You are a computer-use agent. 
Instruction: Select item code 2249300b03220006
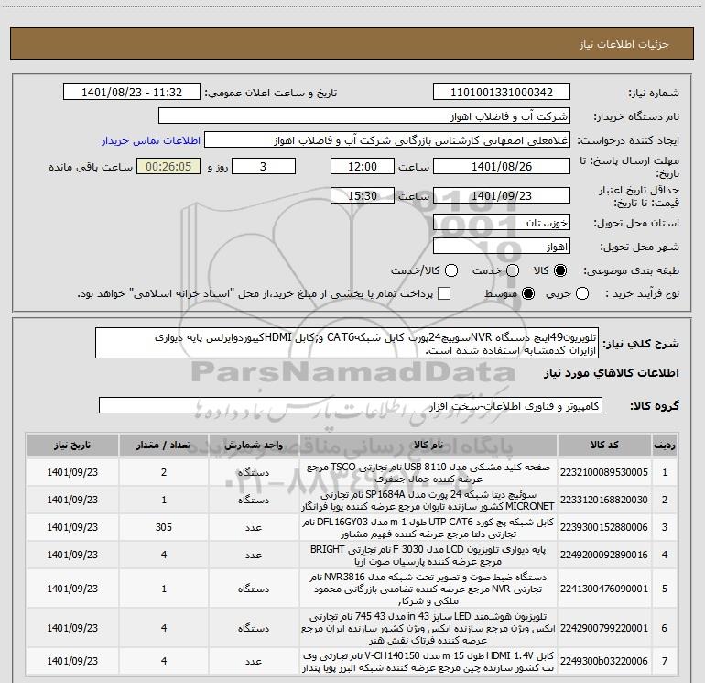coord(604,661)
